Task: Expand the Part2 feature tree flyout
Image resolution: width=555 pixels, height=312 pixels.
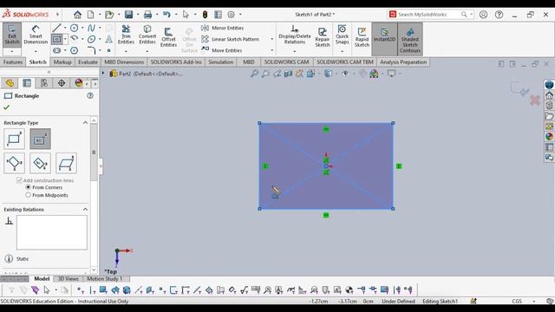Action: click(103, 73)
